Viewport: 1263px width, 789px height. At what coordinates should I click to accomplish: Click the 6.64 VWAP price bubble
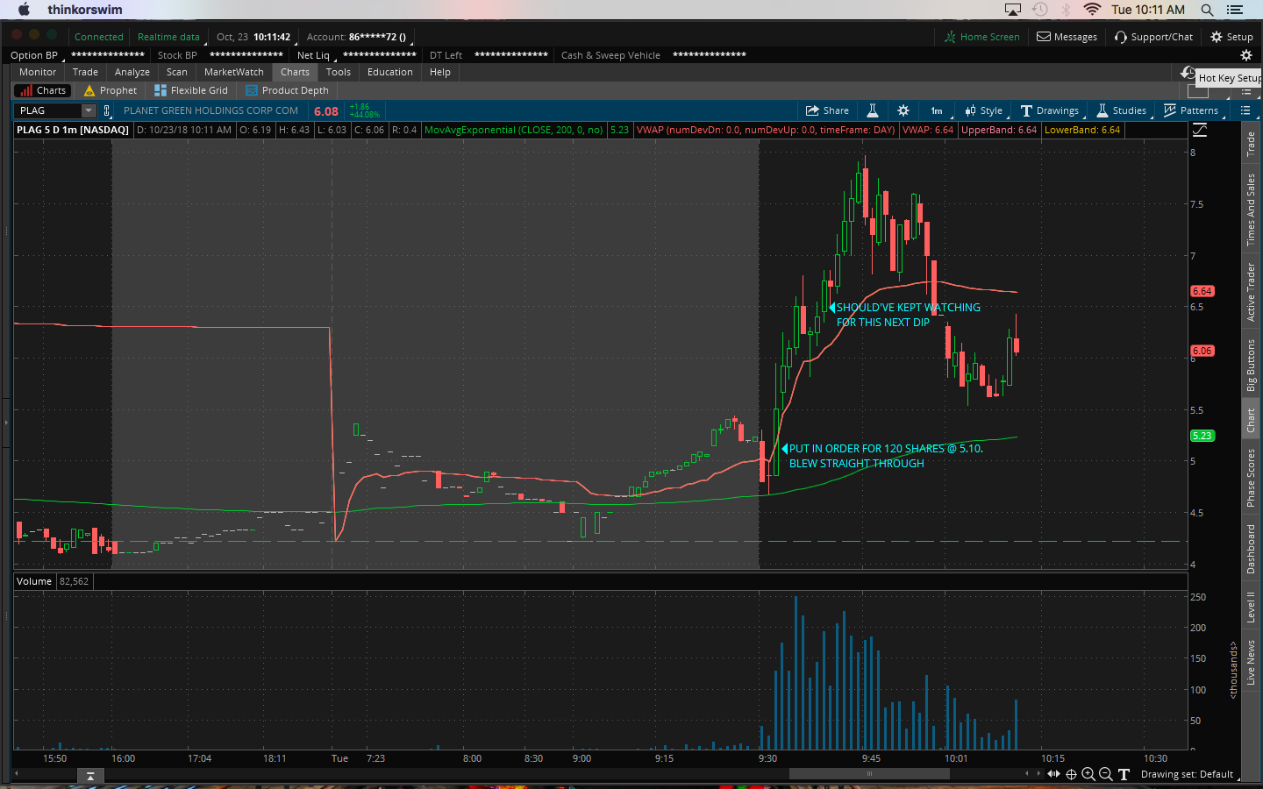pyautogui.click(x=1202, y=291)
